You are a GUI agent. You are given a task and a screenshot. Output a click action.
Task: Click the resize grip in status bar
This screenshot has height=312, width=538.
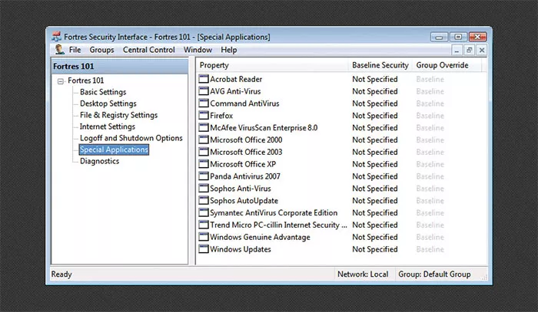click(484, 278)
